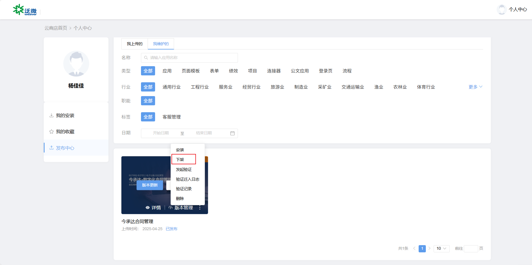Go to 云商店首页 breadcrumb
This screenshot has width=532, height=265.
[x=56, y=28]
